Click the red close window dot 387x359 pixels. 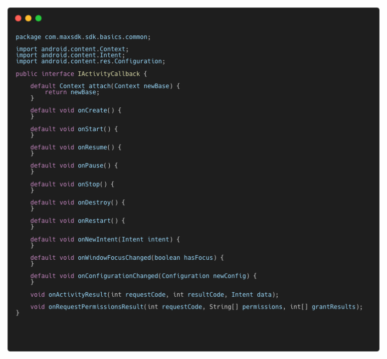point(18,18)
